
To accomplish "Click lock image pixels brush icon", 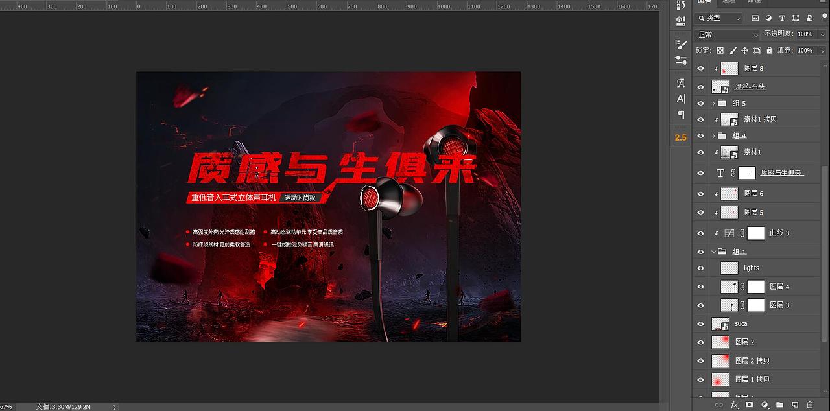I will [x=733, y=50].
